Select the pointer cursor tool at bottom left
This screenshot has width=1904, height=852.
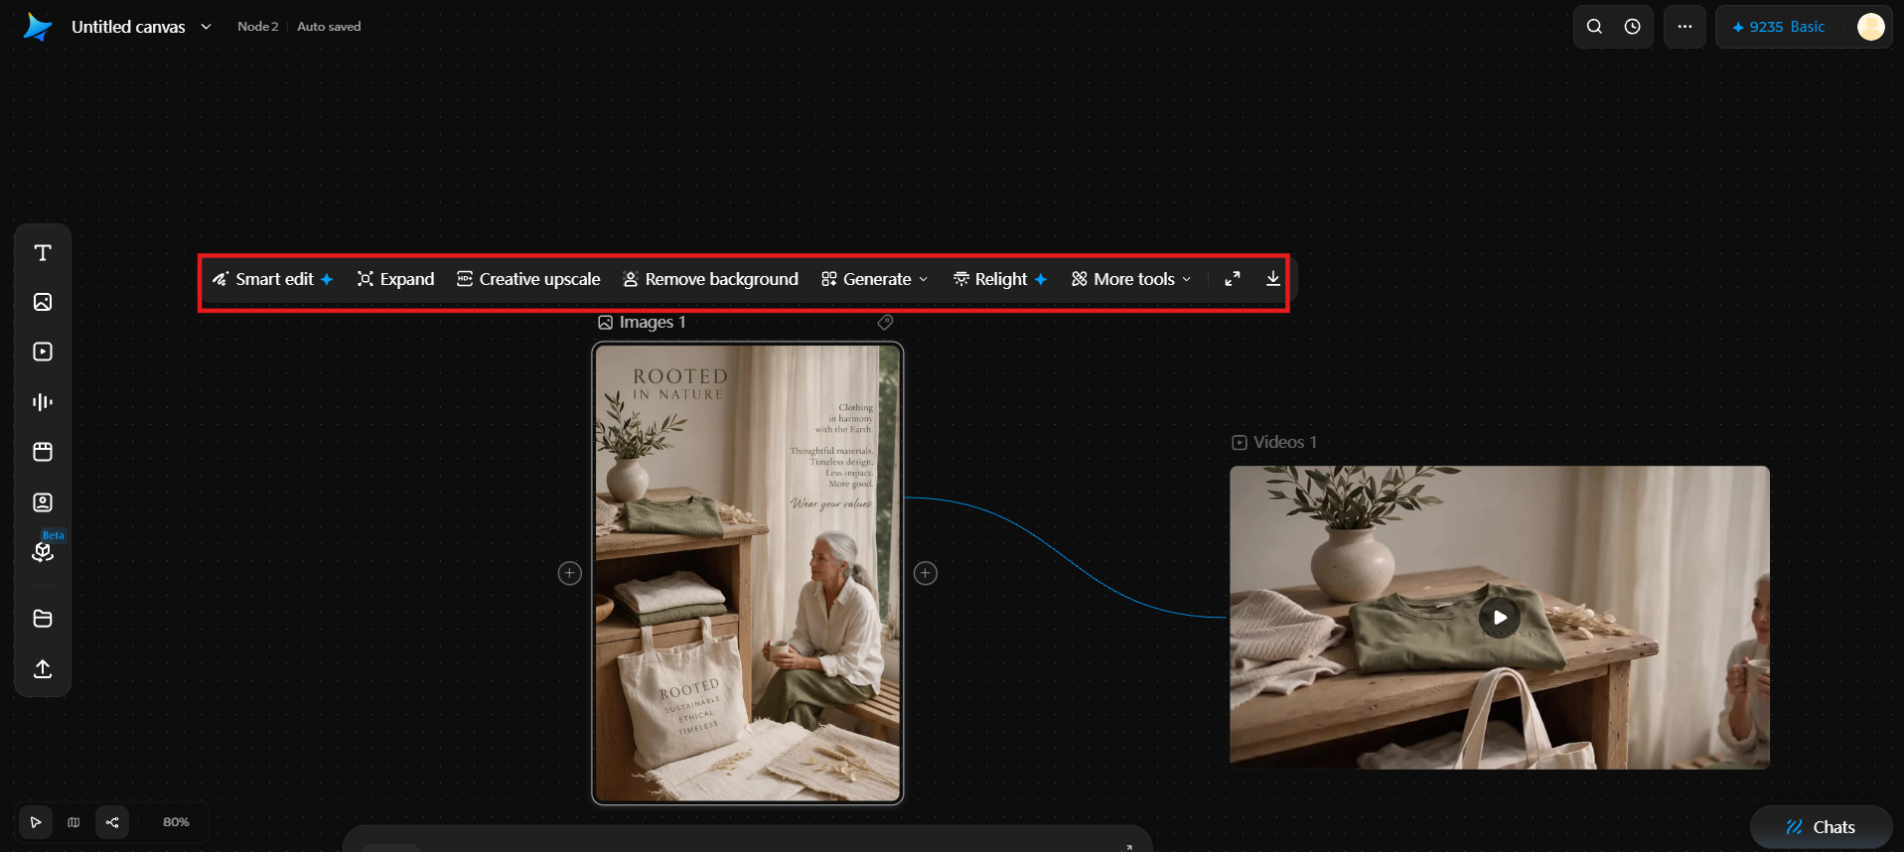pyautogui.click(x=36, y=822)
